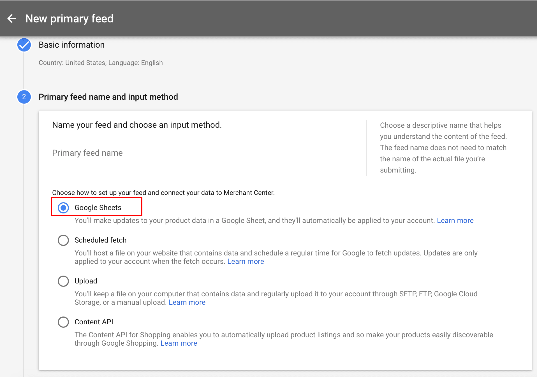Navigate back using the left arrow icon
The image size is (537, 377).
tap(12, 18)
